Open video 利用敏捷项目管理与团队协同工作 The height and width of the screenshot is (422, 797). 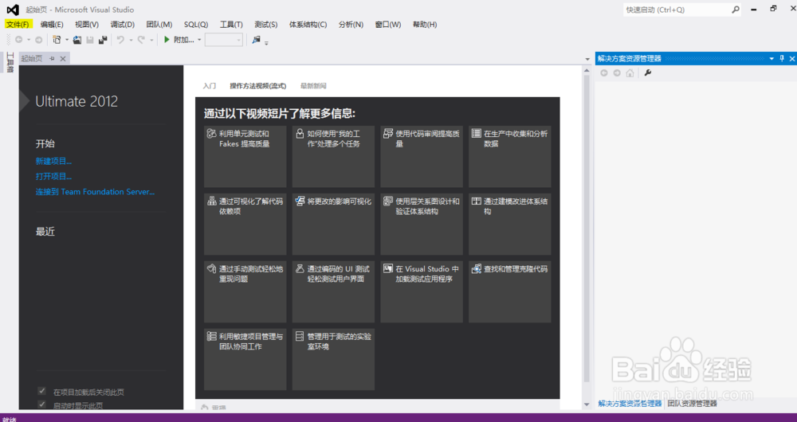click(x=245, y=359)
